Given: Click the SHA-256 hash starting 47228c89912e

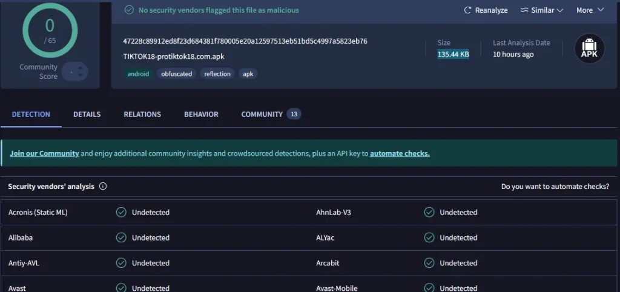Looking at the screenshot, I should pyautogui.click(x=245, y=41).
